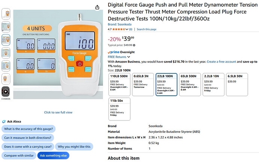Choose the 6.5LB 30N size option
Screen dimensions: 259x162
[237, 85]
